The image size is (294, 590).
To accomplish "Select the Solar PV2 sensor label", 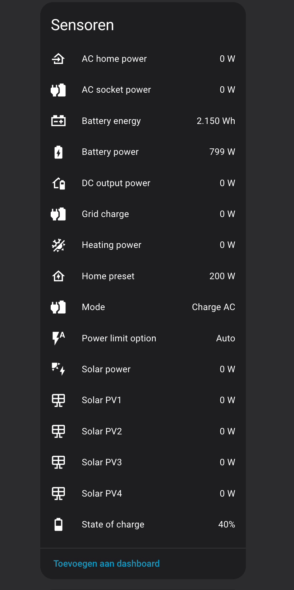I will tap(102, 431).
